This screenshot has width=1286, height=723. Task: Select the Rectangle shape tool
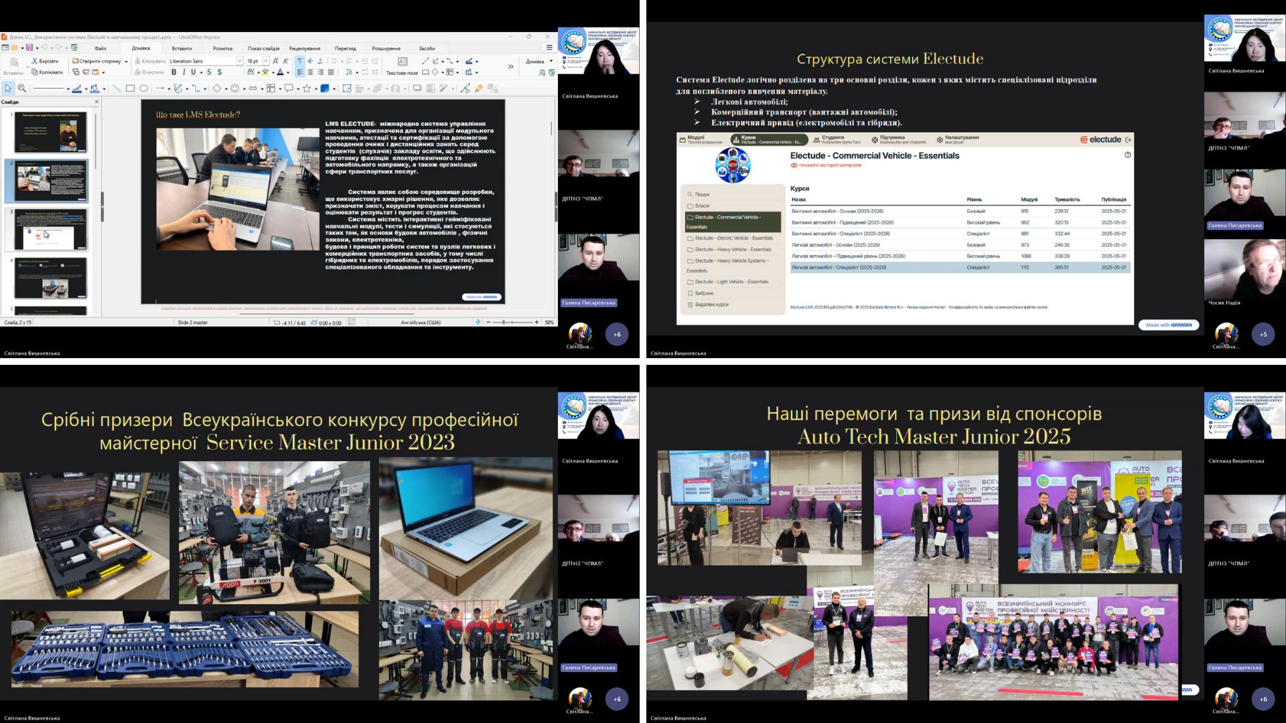point(131,88)
